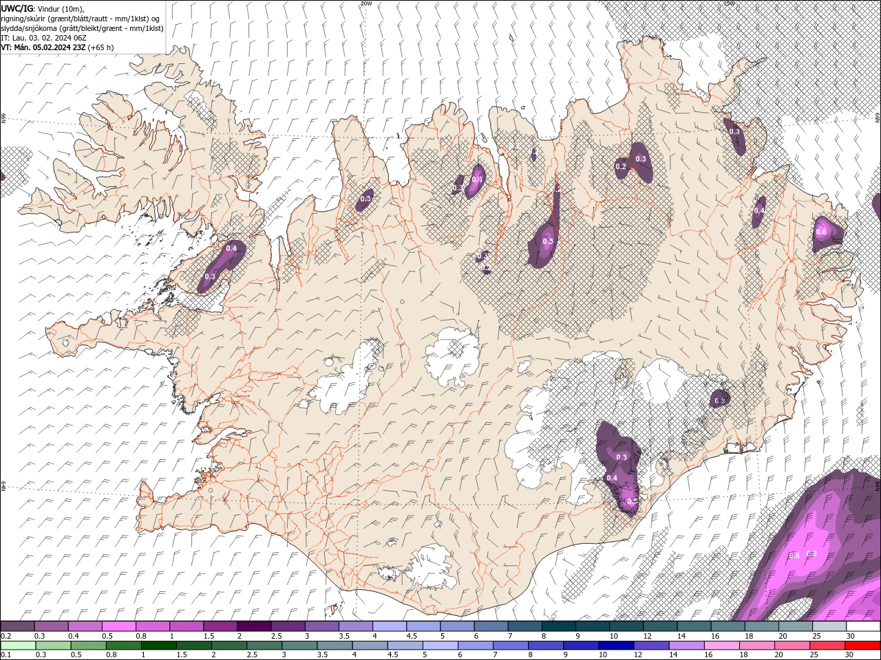Select the snow swatch labeled 1.5
The image size is (881, 660).
click(x=220, y=626)
